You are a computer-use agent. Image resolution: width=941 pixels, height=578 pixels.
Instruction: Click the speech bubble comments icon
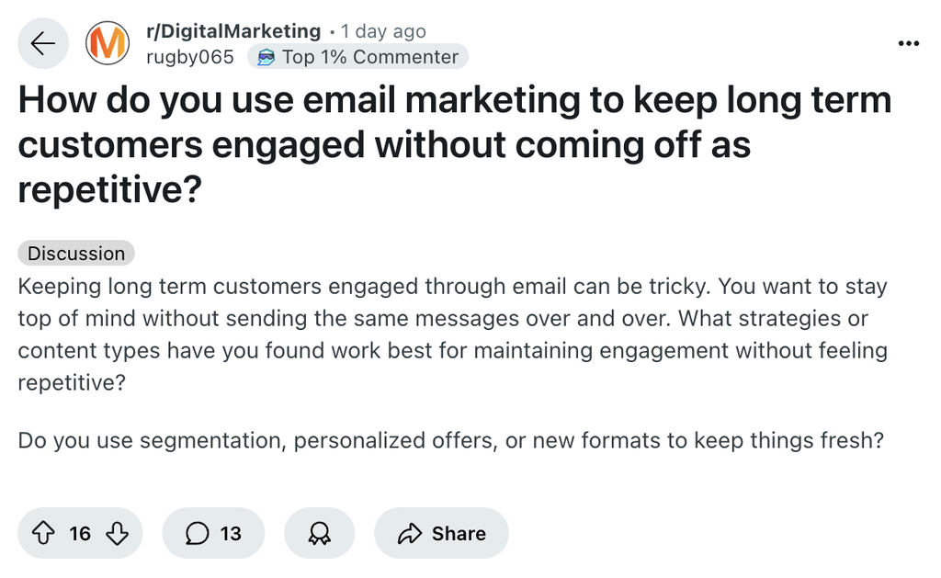pos(197,534)
